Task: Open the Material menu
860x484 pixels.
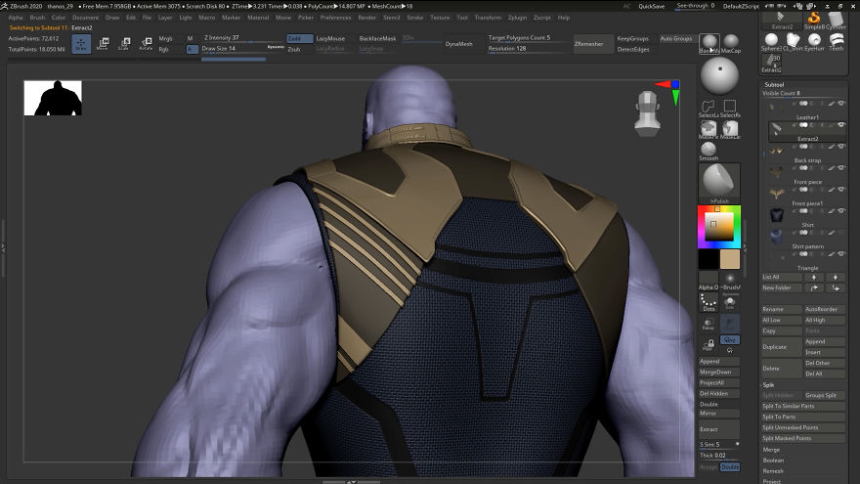Action: point(258,18)
